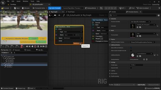The width and height of the screenshot is (161, 90).
Task: Switch to the My Blueprint tab
Action: point(40,50)
